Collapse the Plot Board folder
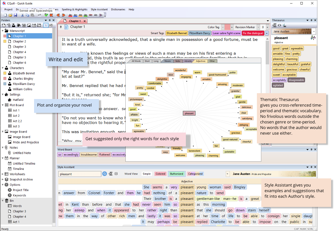Screen dimensions: 335x231 pyautogui.click(x=3, y=105)
